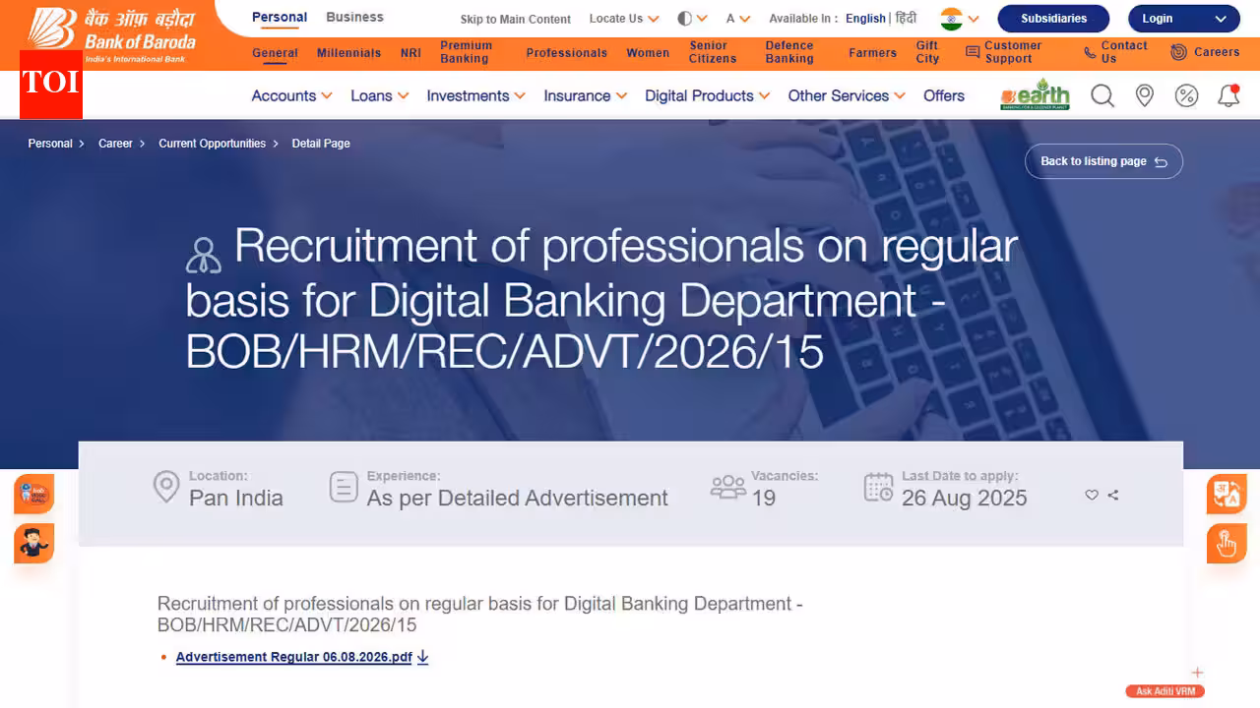Viewport: 1260px width, 708px height.
Task: Select the Defence Banking tab
Action: pos(789,52)
